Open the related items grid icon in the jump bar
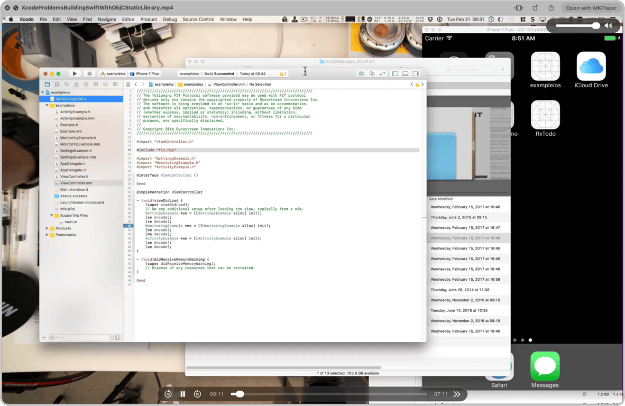Viewport: 625px width, 406px height. pyautogui.click(x=128, y=85)
